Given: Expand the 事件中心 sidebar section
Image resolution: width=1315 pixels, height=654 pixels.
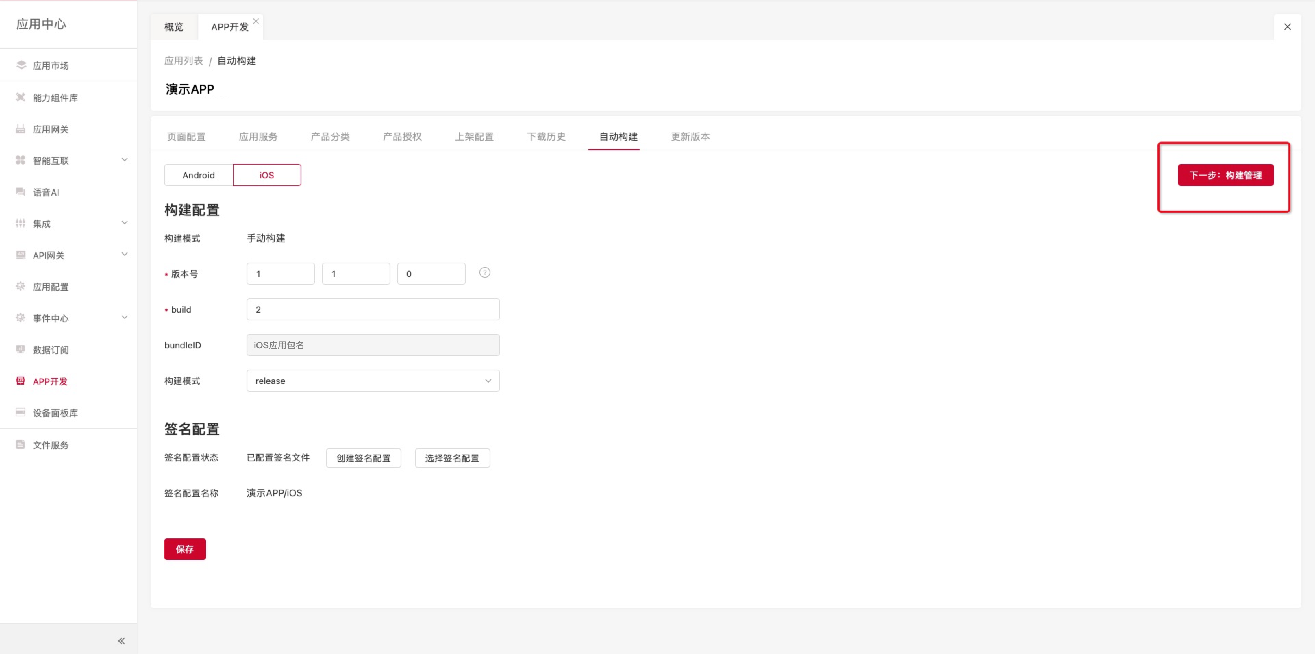Looking at the screenshot, I should [124, 318].
